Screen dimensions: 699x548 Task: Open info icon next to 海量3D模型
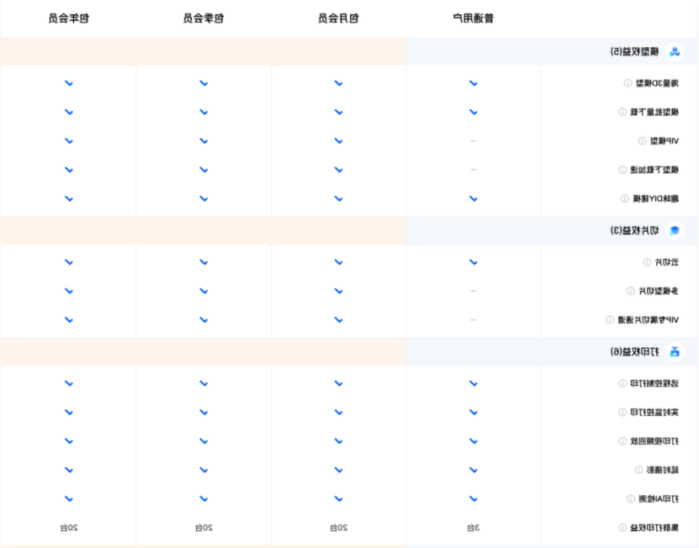628,83
